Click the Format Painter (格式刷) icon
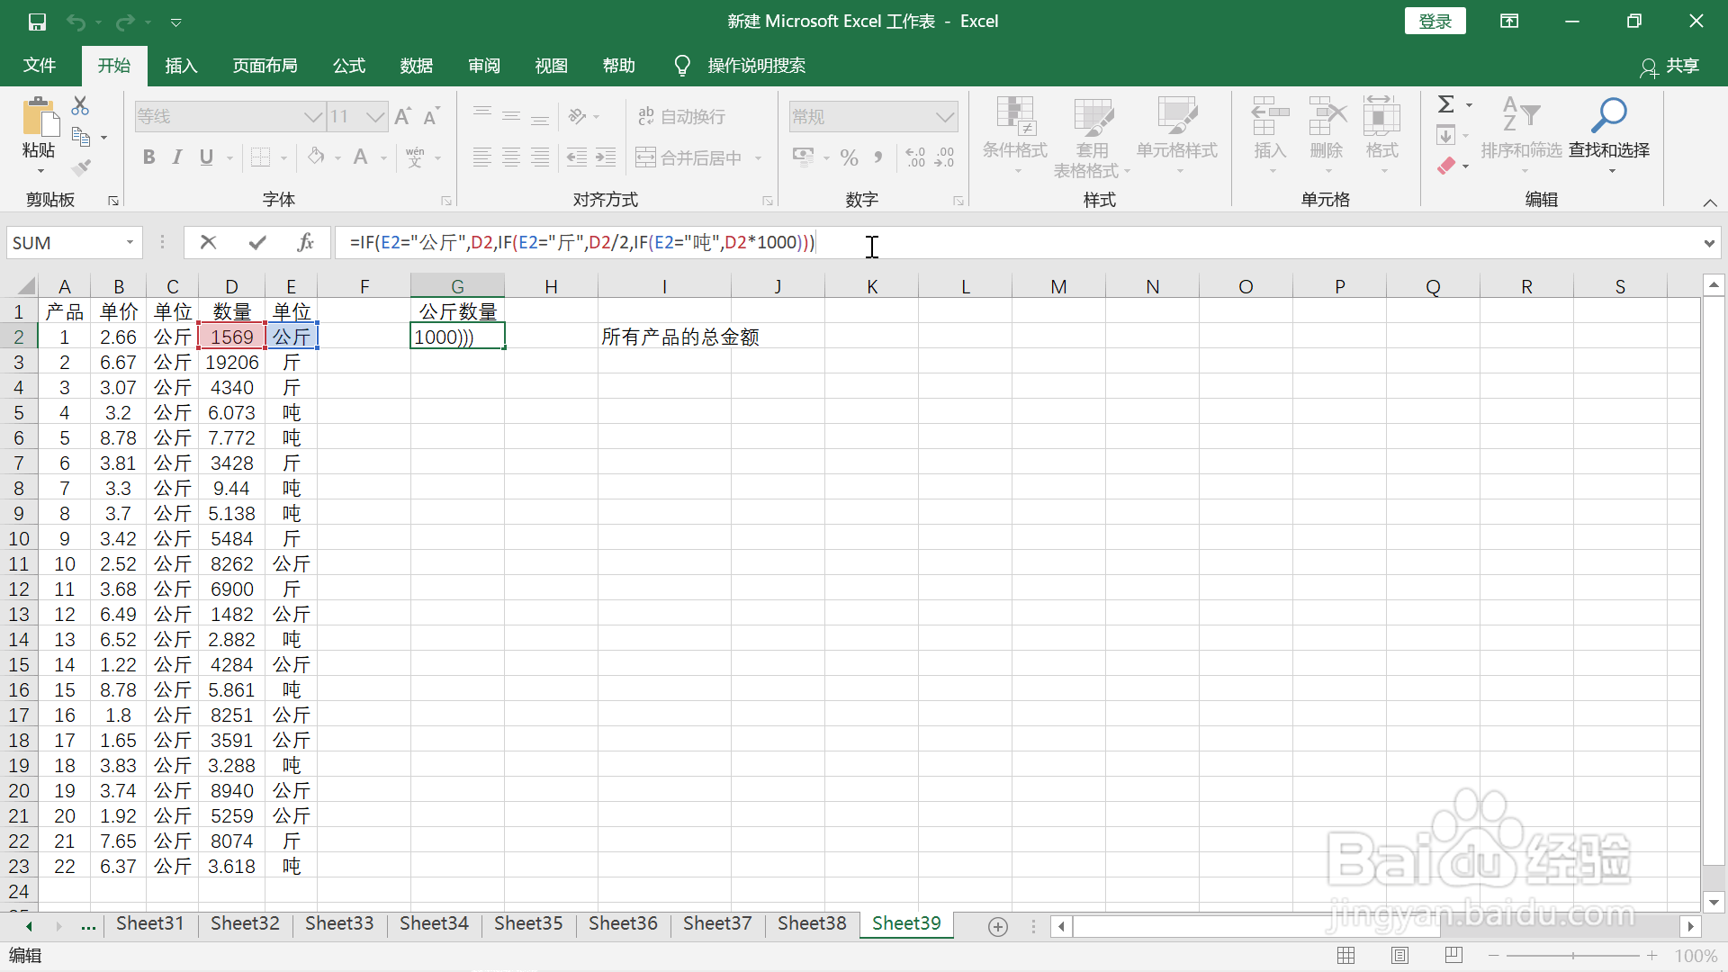The height and width of the screenshot is (972, 1728). pyautogui.click(x=80, y=166)
